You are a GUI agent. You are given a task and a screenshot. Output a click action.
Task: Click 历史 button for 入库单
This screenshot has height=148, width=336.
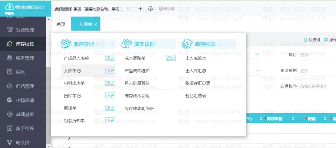(110, 70)
